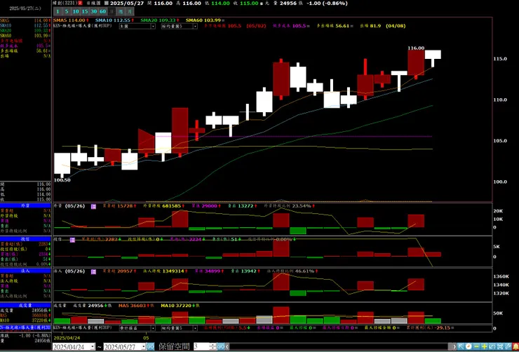Select the 外資 blue header in left panel
This screenshot has height=352, width=519.
tap(25, 205)
